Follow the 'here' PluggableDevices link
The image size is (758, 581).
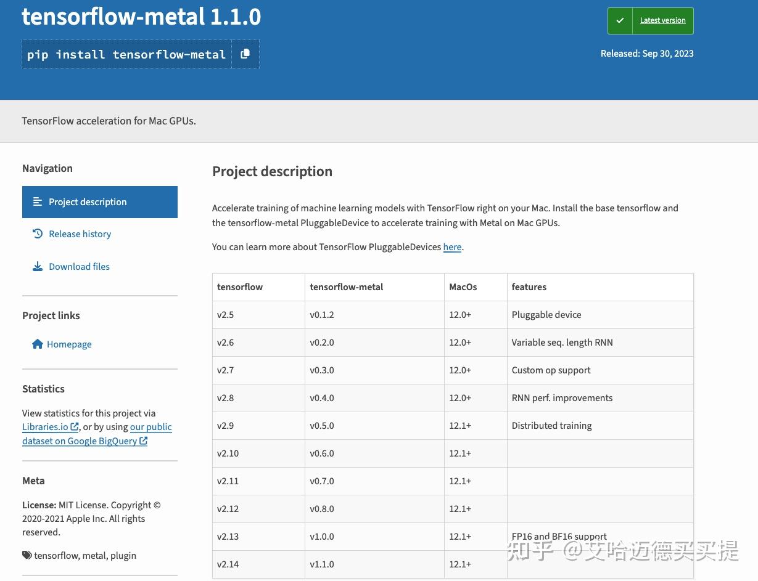[452, 246]
